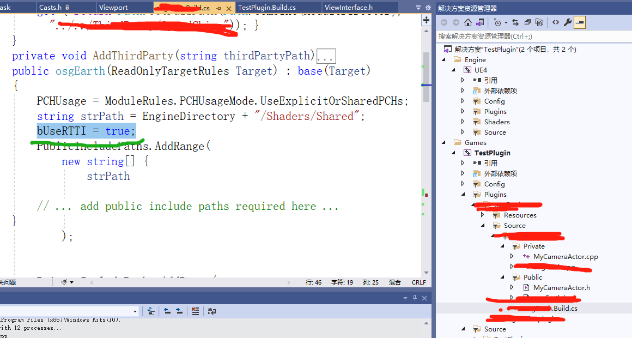Click Collapse All icon in Solution Explorer
The image size is (632, 338).
527,22
